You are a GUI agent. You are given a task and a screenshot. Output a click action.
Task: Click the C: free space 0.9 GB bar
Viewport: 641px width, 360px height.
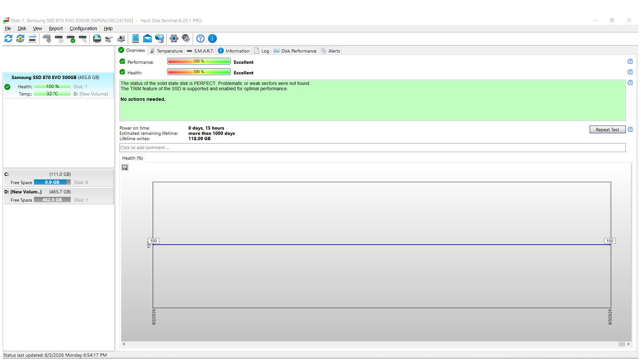[52, 182]
